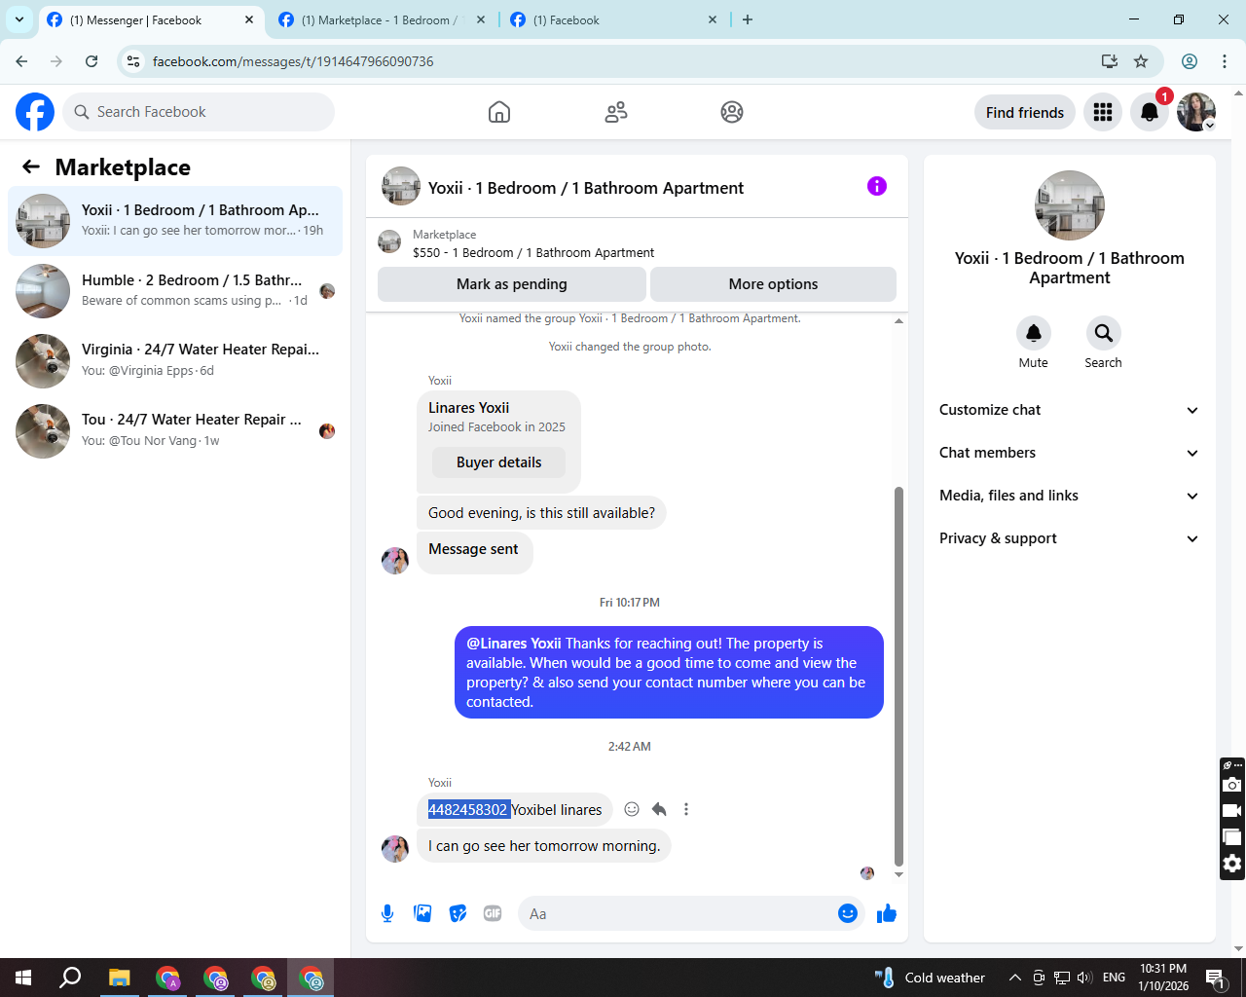Send a voice clip with microphone icon
This screenshot has width=1246, height=997.
click(x=387, y=913)
